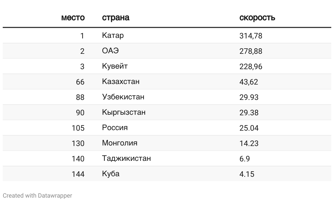The width and height of the screenshot is (334, 202).
Task: Click the скорость column header
Action: (x=257, y=18)
